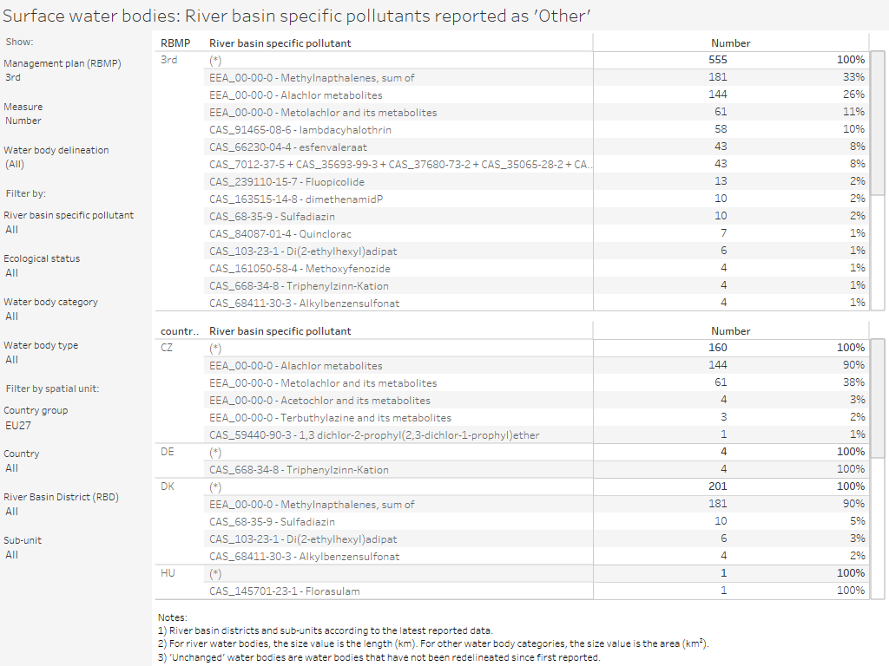Click the Number header of the upper table

[x=730, y=43]
